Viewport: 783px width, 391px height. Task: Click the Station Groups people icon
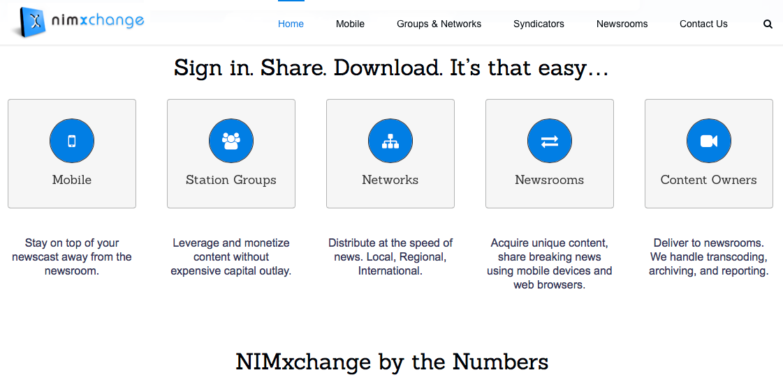click(231, 141)
